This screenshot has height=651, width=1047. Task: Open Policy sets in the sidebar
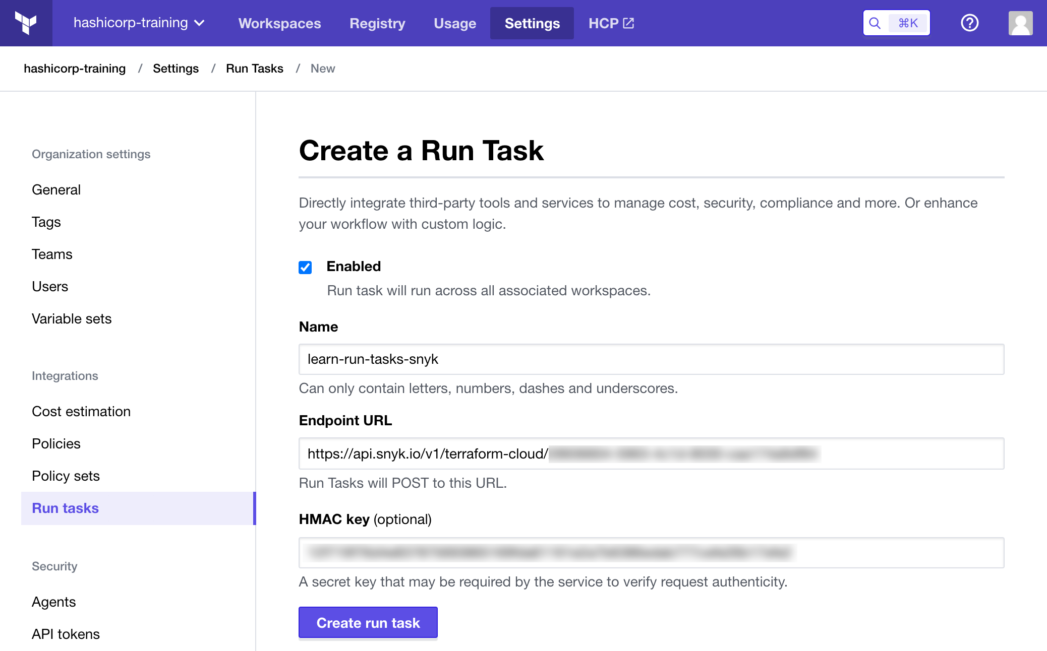(x=66, y=476)
